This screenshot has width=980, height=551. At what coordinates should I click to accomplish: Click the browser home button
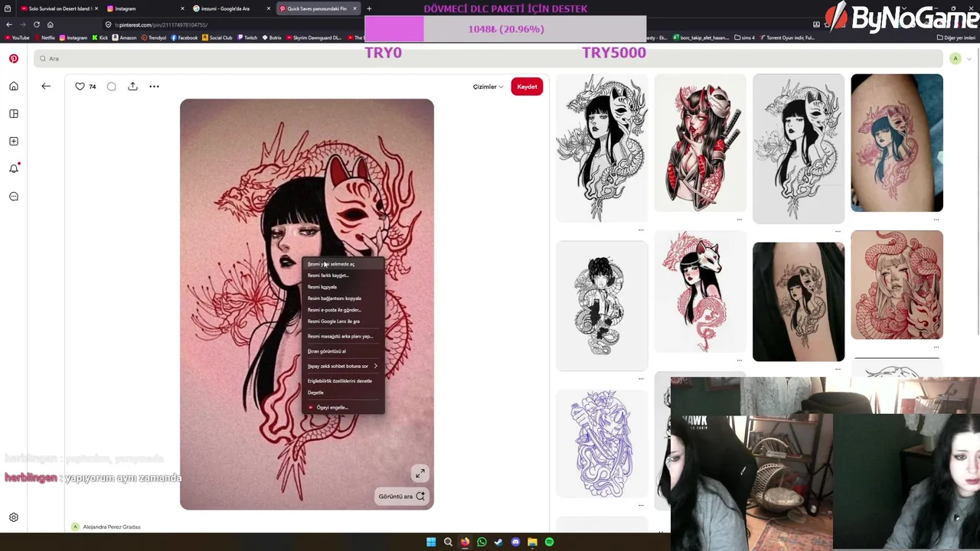[51, 24]
